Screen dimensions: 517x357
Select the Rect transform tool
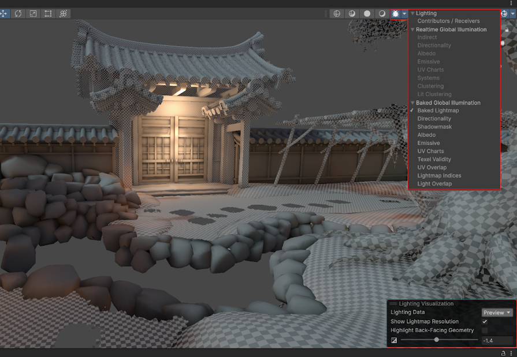click(x=49, y=13)
